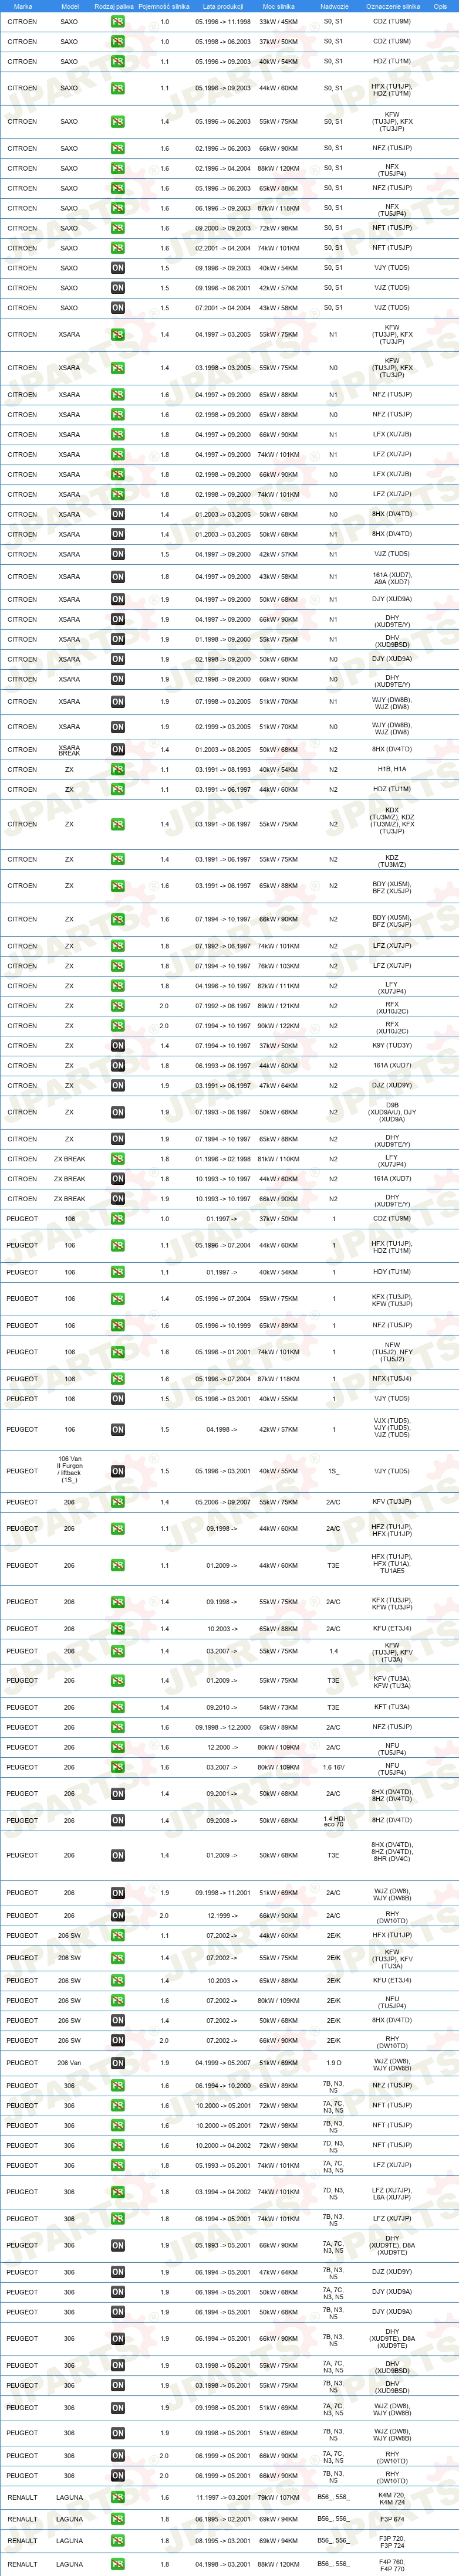Screen dimensions: 459x2576
Task: Click the Oznaczenie silnika column header
Action: 393,6
